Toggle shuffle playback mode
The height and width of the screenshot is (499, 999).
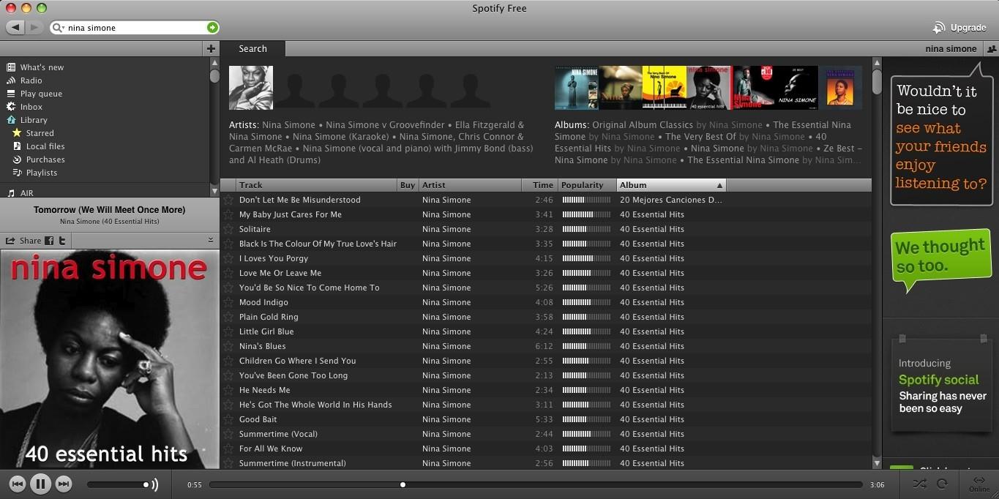[x=919, y=484]
